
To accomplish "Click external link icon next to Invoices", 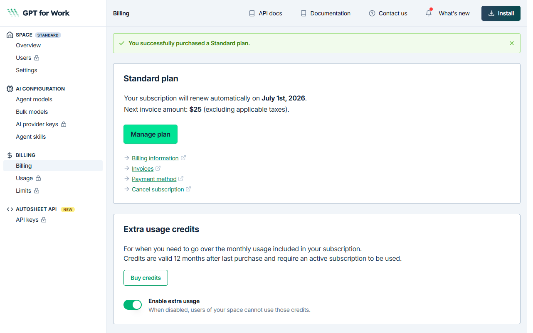I will point(158,168).
